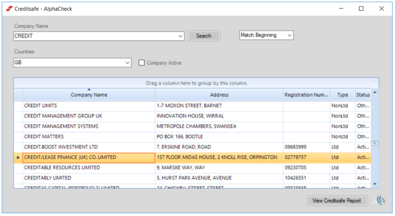This screenshot has height=216, width=395.
Task: Click registration number 09683999
Action: (296, 147)
